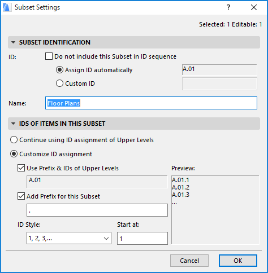The image size is (268, 273).
Task: Confirm settings with OK button
Action: pyautogui.click(x=238, y=261)
